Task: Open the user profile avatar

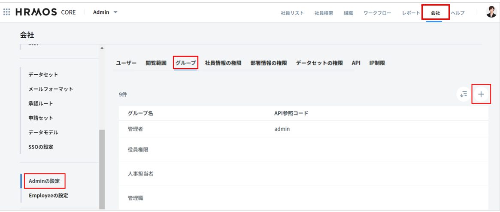Action: tap(491, 12)
